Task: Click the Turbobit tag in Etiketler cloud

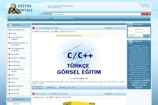Action: pyautogui.click(x=135, y=83)
